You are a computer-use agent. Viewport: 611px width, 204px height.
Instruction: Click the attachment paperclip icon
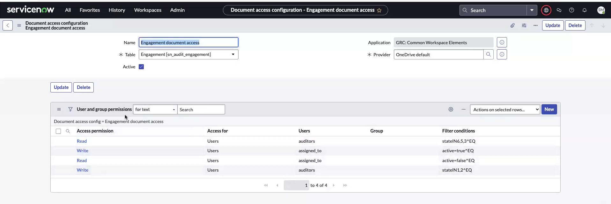(x=512, y=25)
